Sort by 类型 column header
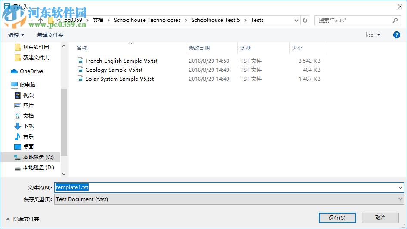The height and width of the screenshot is (229, 407). (x=246, y=48)
